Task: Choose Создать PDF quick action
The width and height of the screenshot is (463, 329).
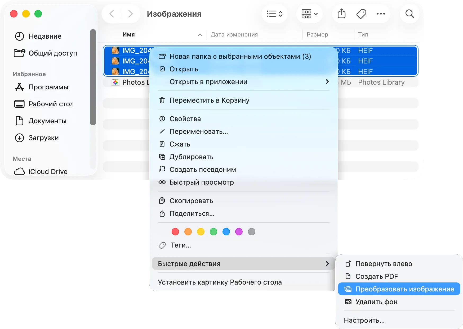Action: (399, 276)
